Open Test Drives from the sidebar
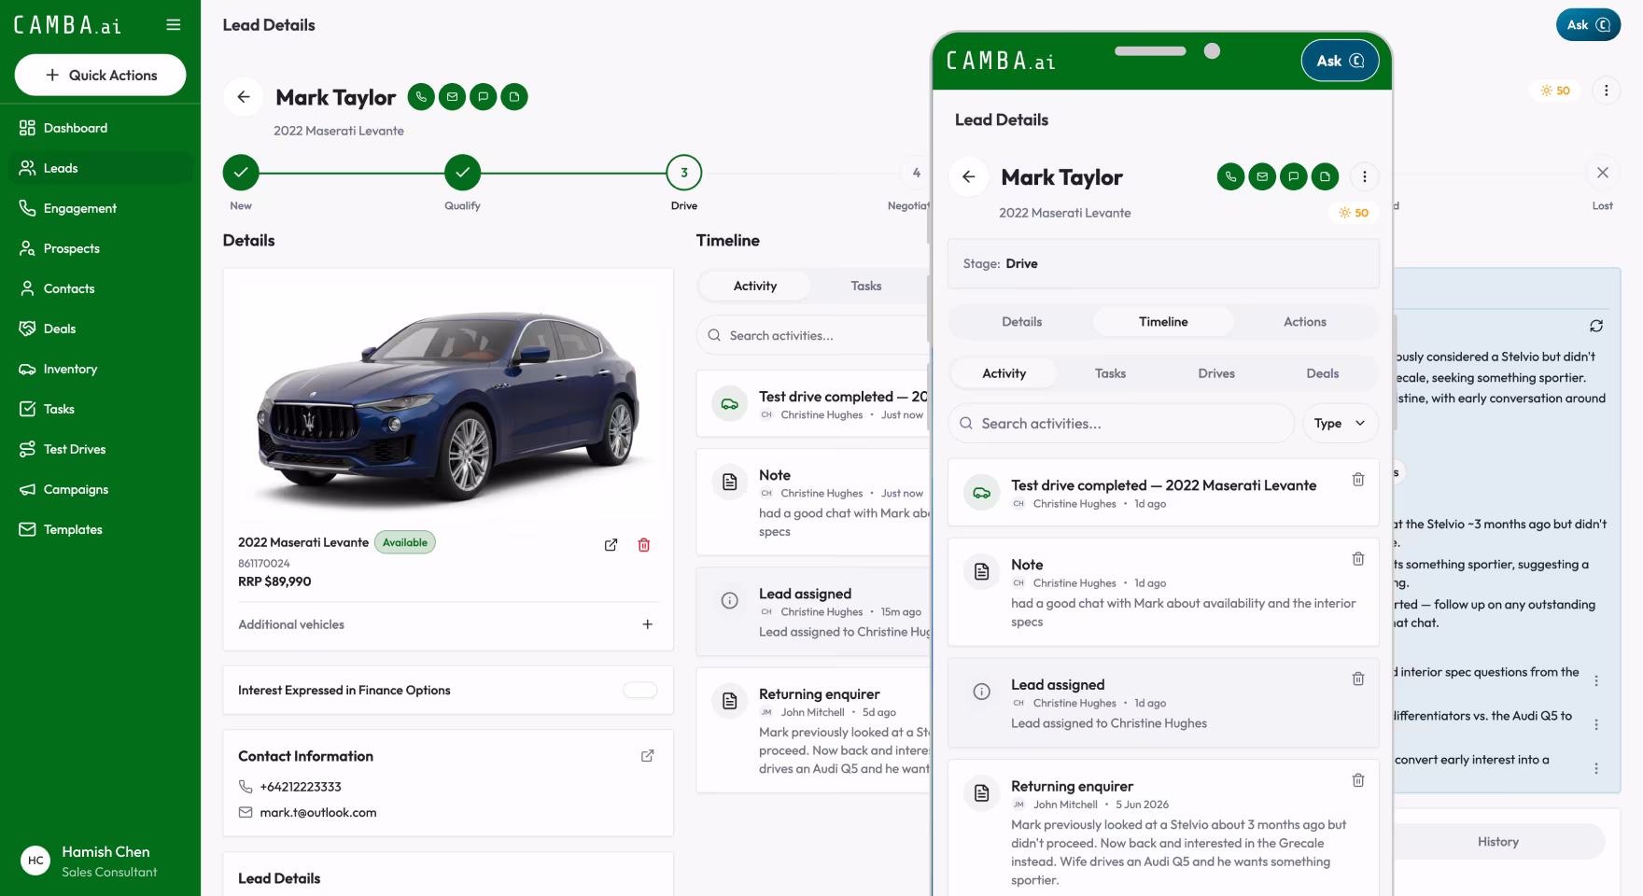The image size is (1643, 896). tap(100, 449)
